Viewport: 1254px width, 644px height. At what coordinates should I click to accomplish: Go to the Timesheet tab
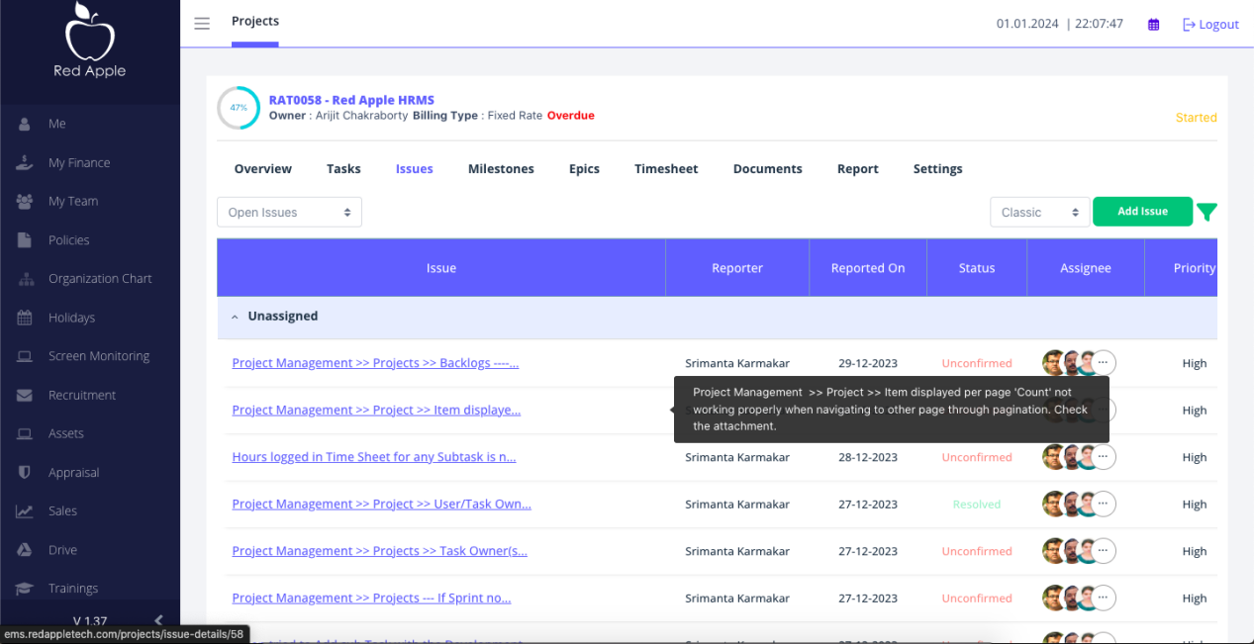tap(666, 169)
